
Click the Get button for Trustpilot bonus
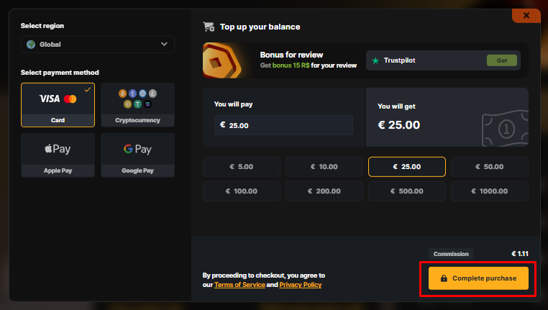click(501, 60)
